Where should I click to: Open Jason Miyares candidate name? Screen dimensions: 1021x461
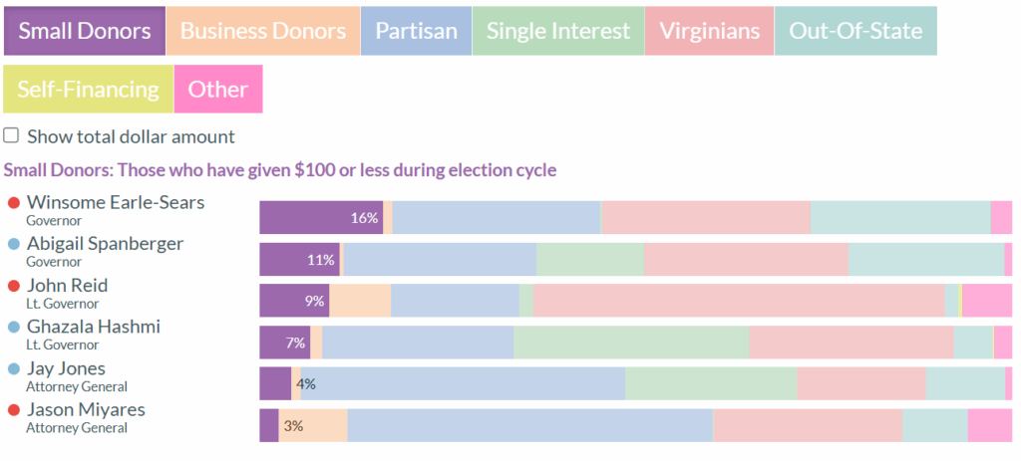(86, 409)
